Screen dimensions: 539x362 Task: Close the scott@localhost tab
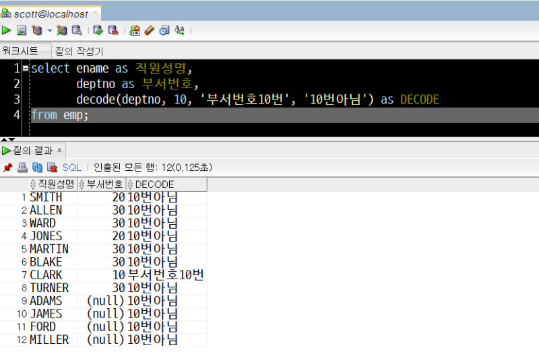pyautogui.click(x=95, y=13)
